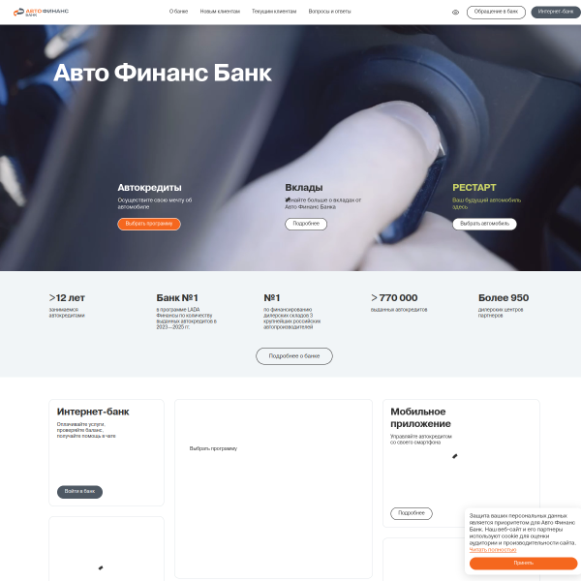581x581 pixels.
Task: Click the Вклады heading
Action: click(304, 188)
